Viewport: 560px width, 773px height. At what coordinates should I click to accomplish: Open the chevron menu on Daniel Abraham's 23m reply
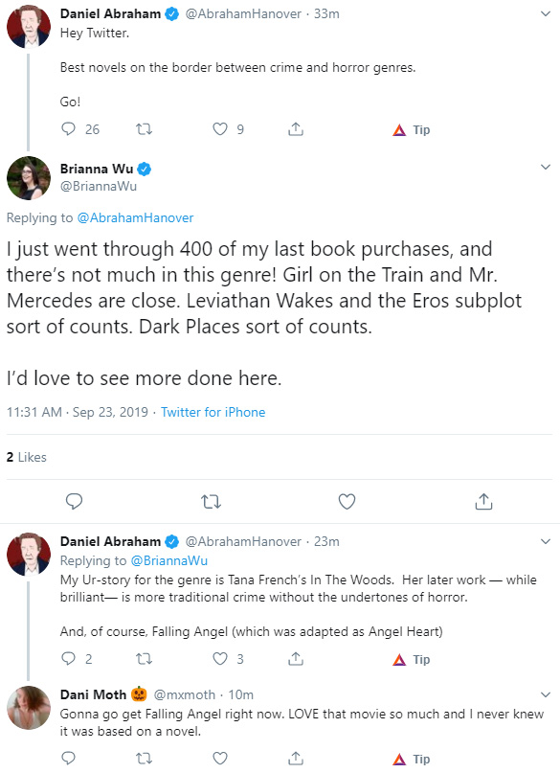point(546,541)
